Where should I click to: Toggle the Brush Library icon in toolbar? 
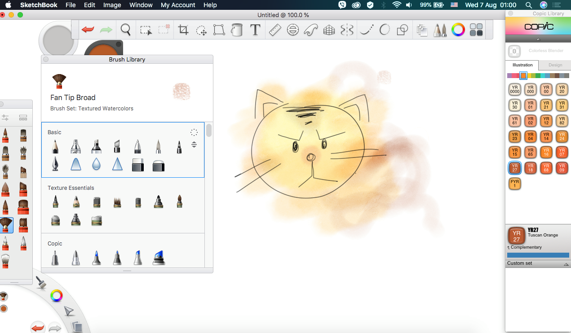(x=440, y=30)
